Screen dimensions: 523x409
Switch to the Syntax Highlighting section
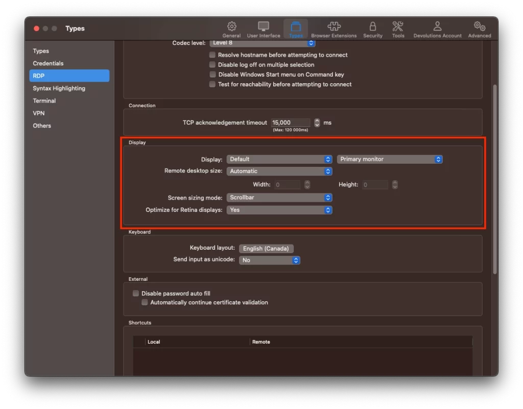point(58,88)
